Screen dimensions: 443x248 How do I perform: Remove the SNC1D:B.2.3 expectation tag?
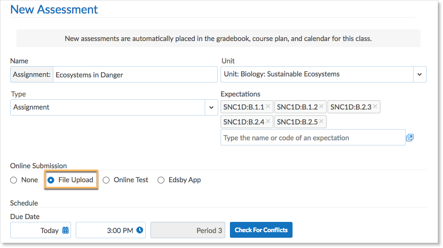tap(375, 107)
